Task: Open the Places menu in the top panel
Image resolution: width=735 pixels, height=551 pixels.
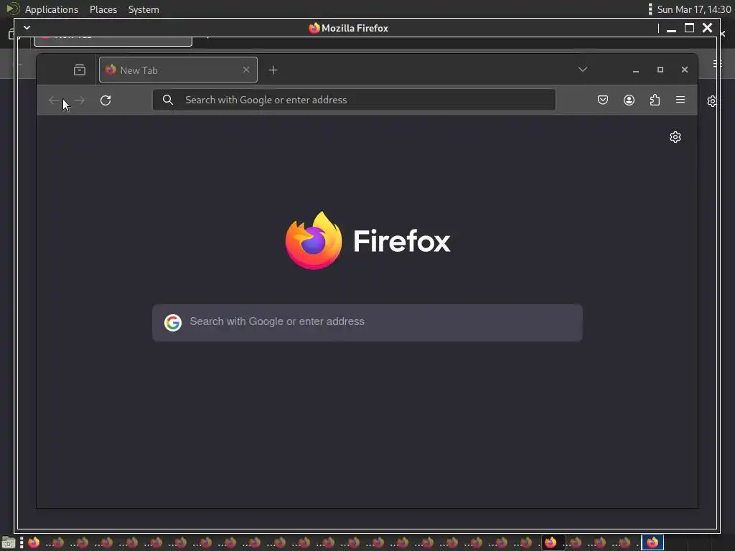Action: (x=103, y=9)
